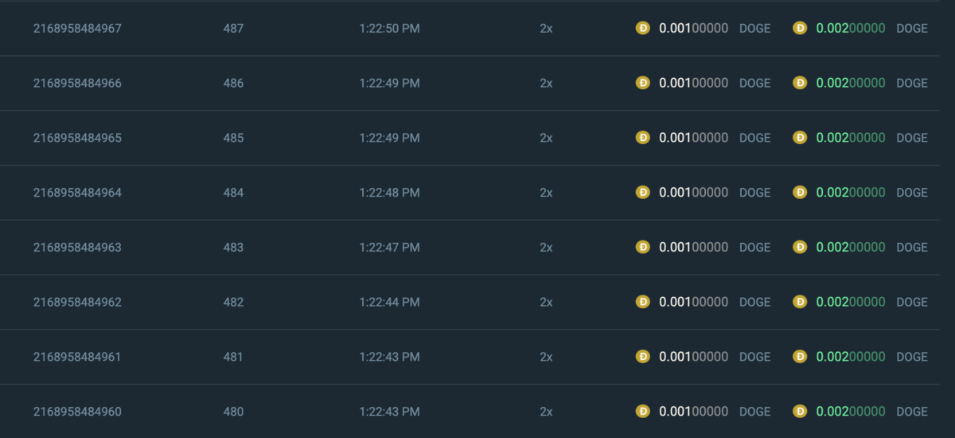Open bet ID 2168958484962

[77, 303]
